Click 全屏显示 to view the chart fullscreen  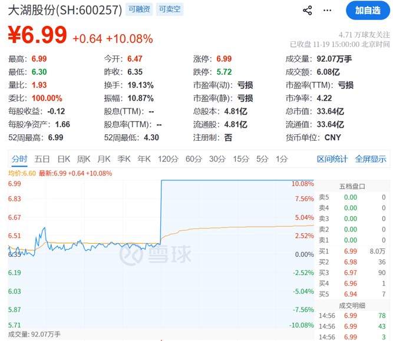pyautogui.click(x=370, y=158)
